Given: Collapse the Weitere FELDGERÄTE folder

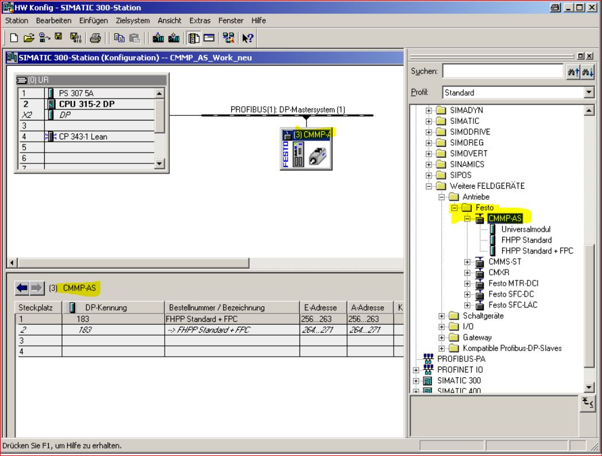Looking at the screenshot, I should click(429, 186).
